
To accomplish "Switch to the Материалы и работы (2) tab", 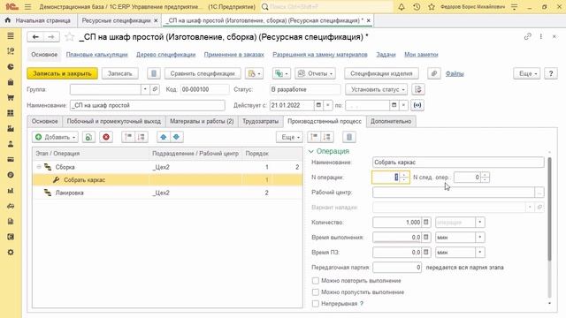I will tap(202, 122).
